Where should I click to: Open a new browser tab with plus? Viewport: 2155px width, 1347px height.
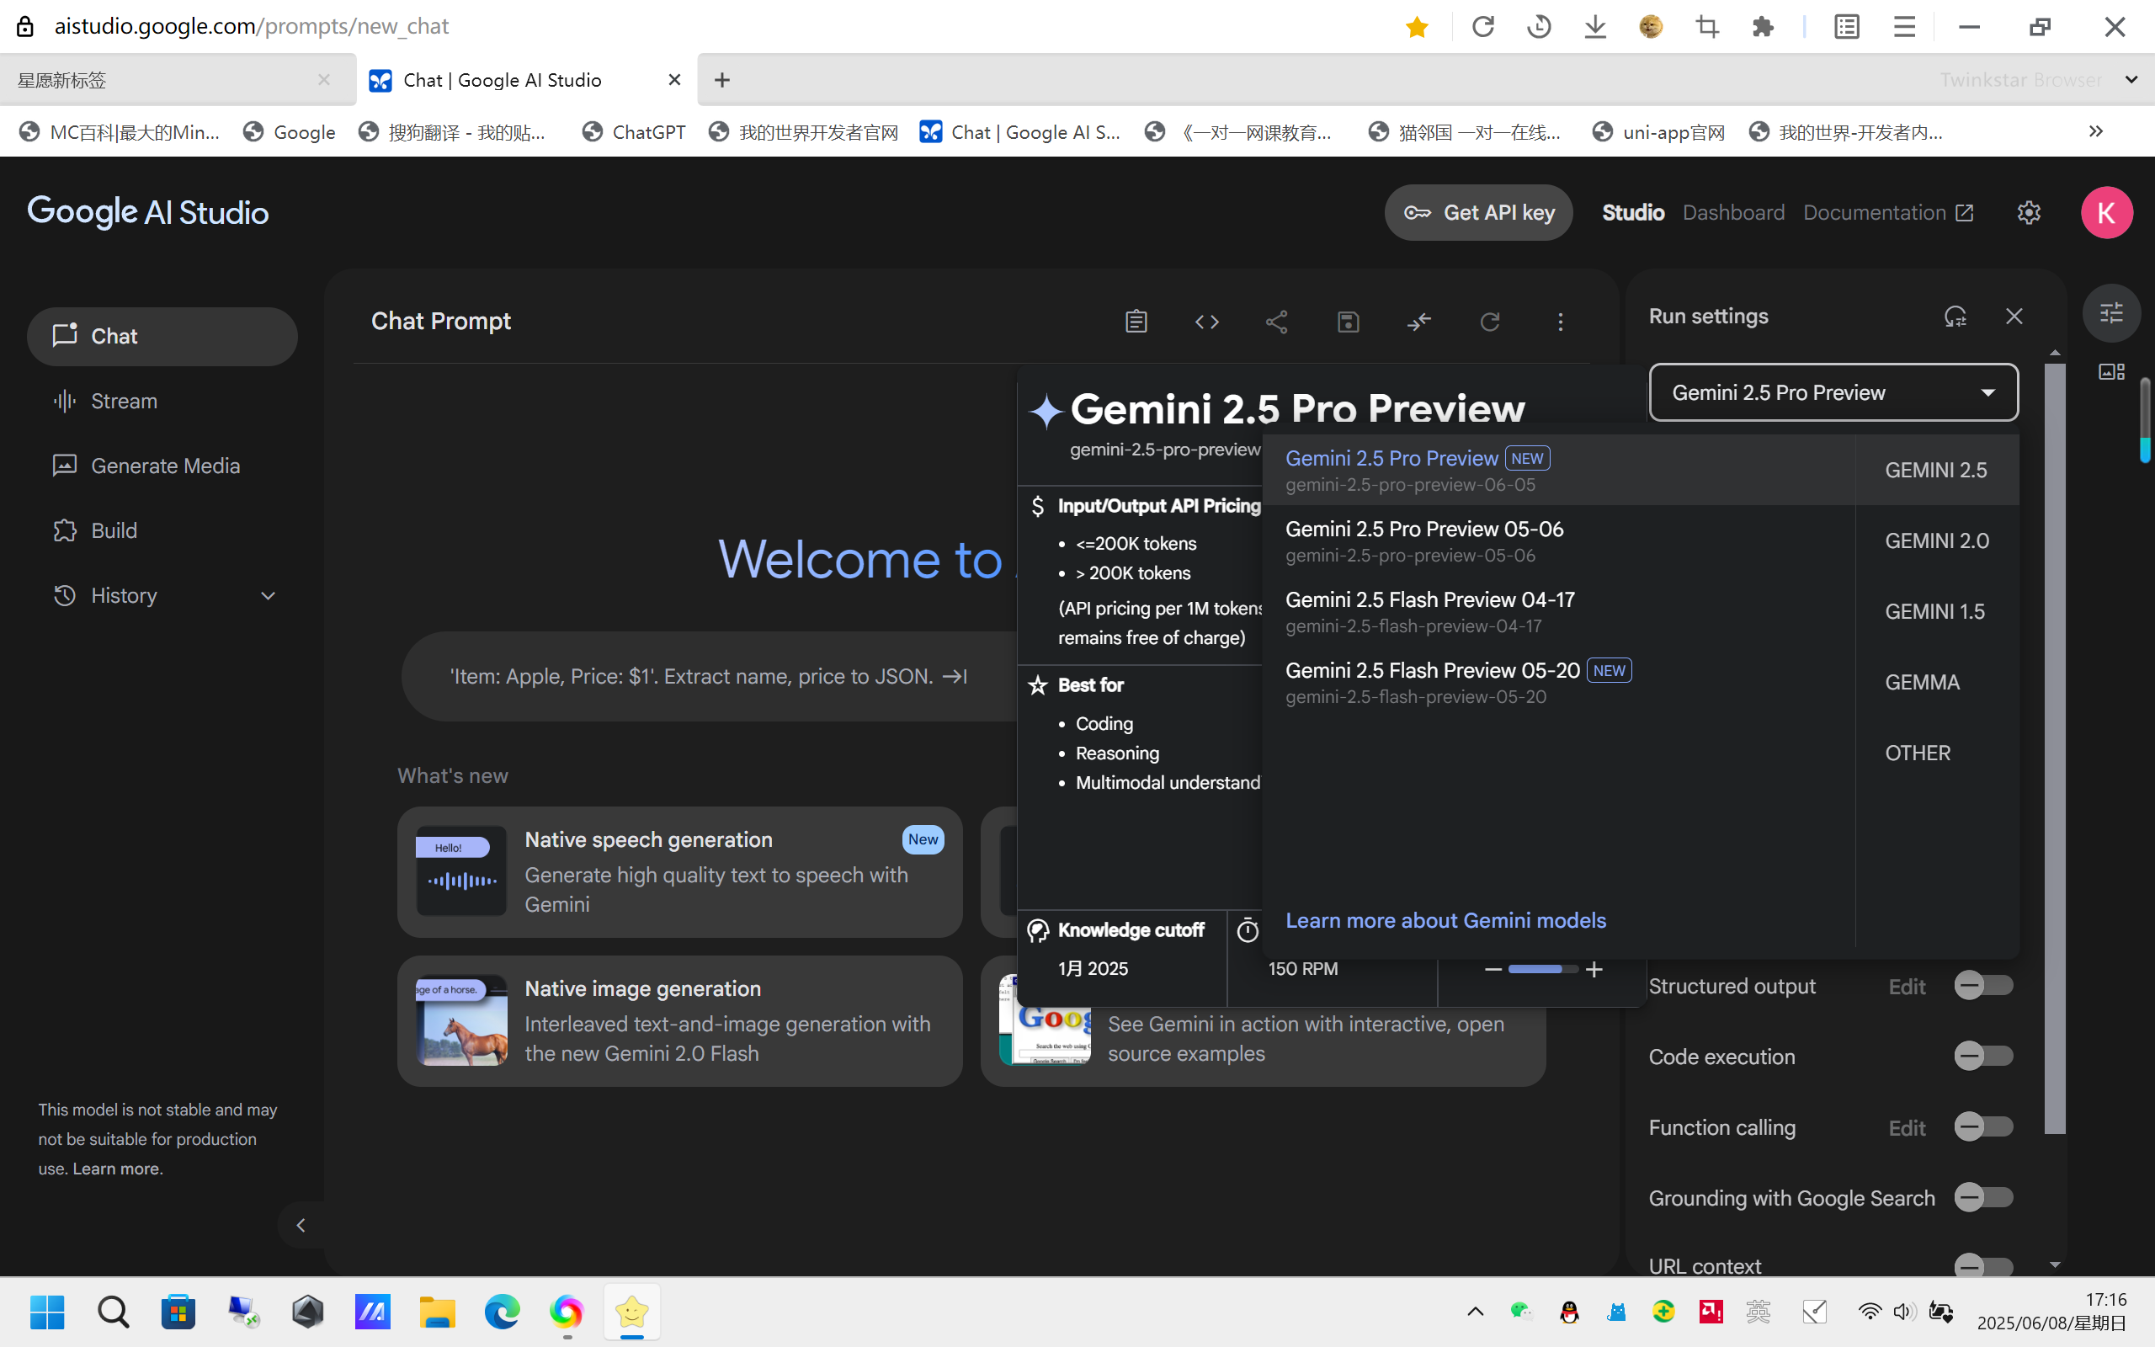click(x=722, y=80)
